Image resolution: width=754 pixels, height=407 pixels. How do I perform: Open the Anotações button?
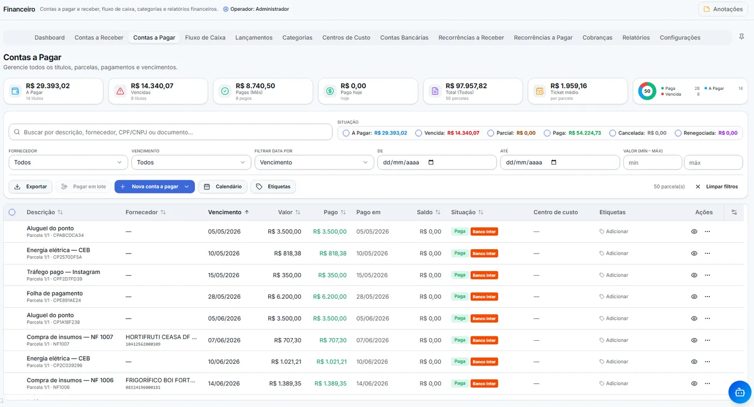tap(723, 9)
